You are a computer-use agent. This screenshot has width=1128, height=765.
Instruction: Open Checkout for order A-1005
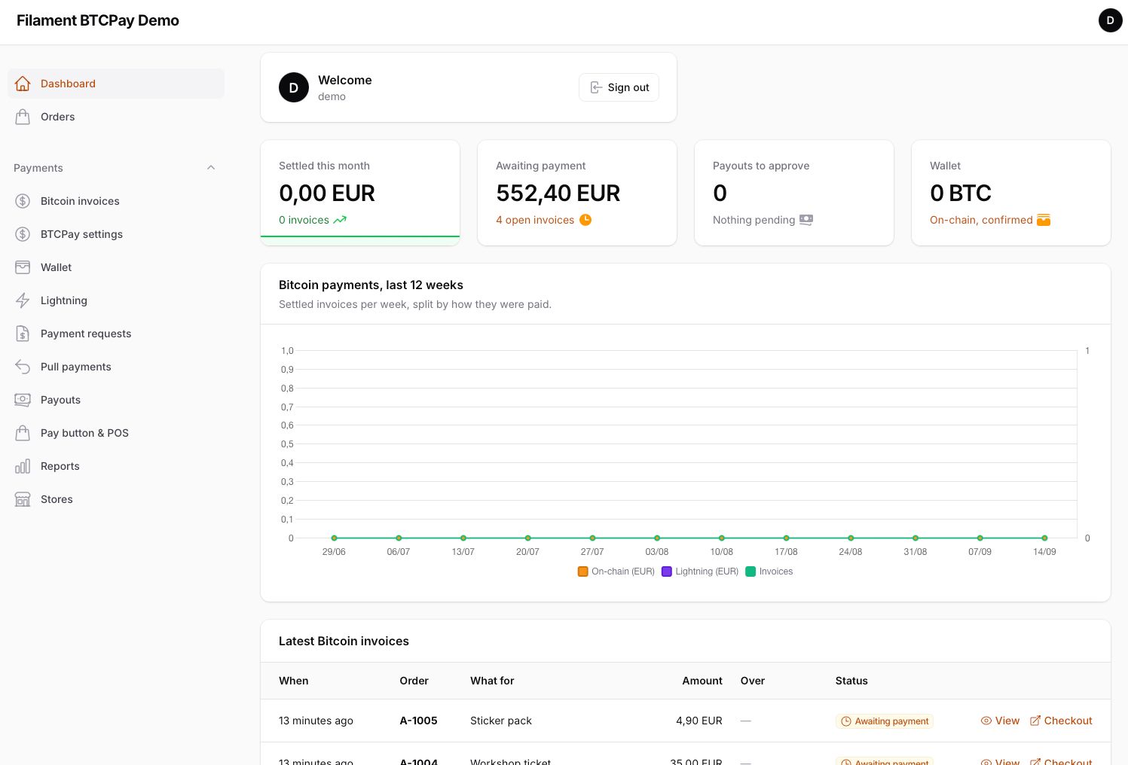(x=1061, y=721)
